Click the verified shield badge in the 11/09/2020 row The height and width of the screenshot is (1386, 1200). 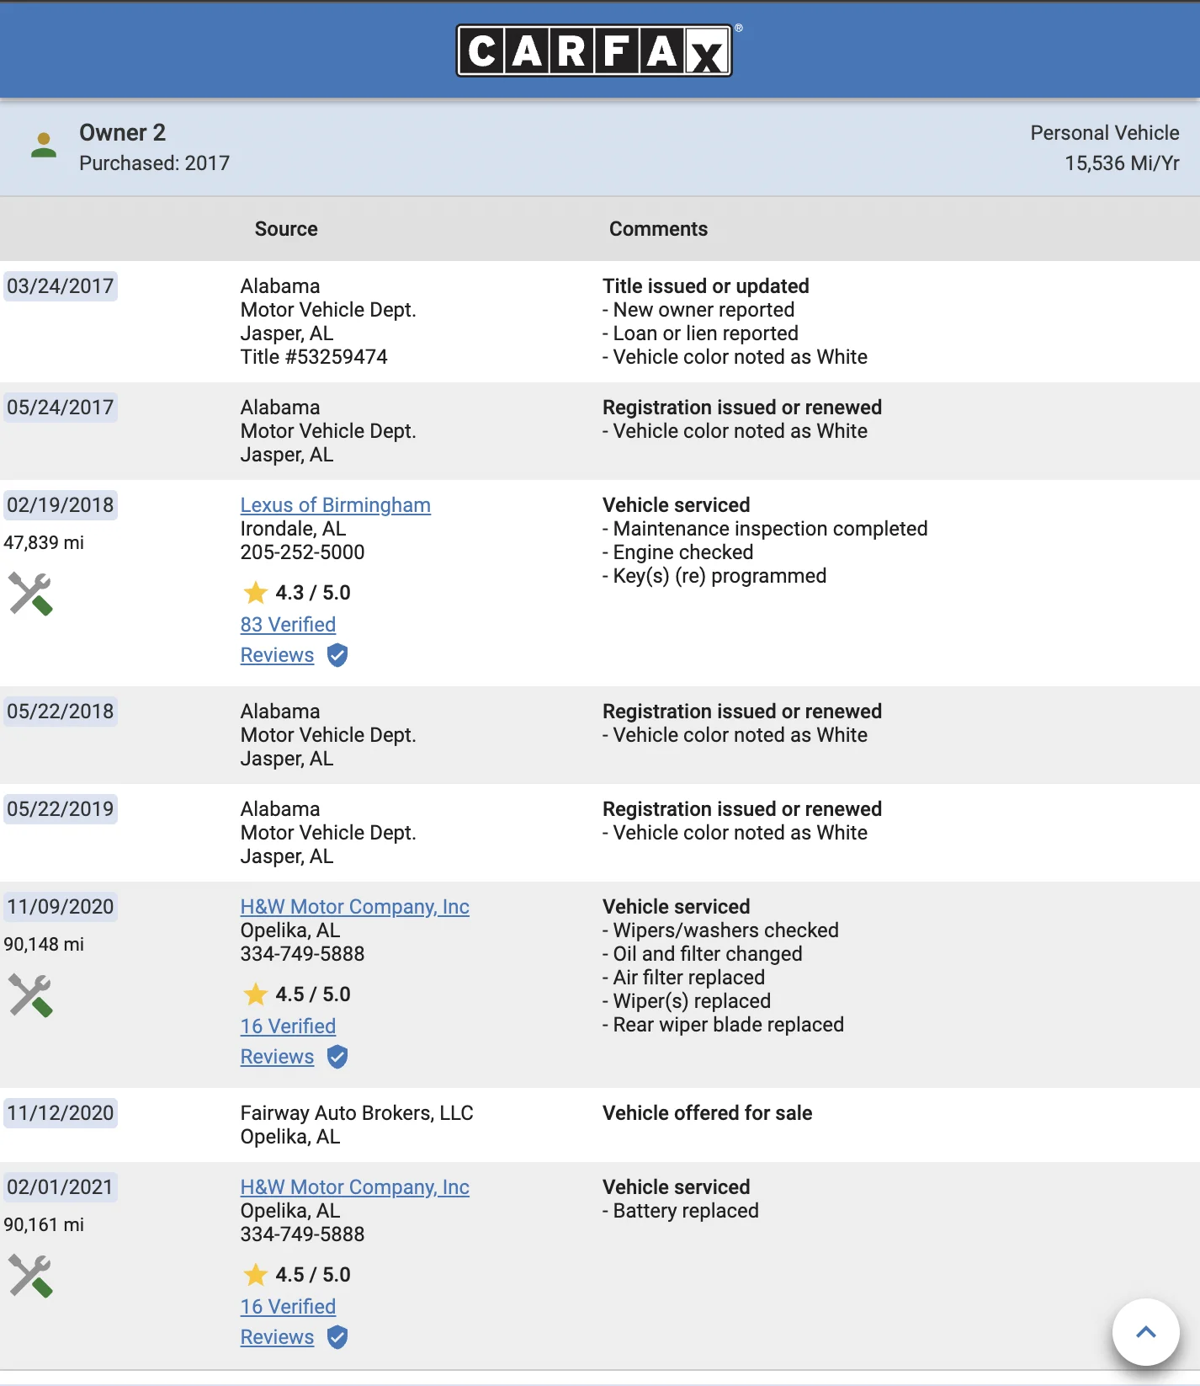(x=337, y=1057)
